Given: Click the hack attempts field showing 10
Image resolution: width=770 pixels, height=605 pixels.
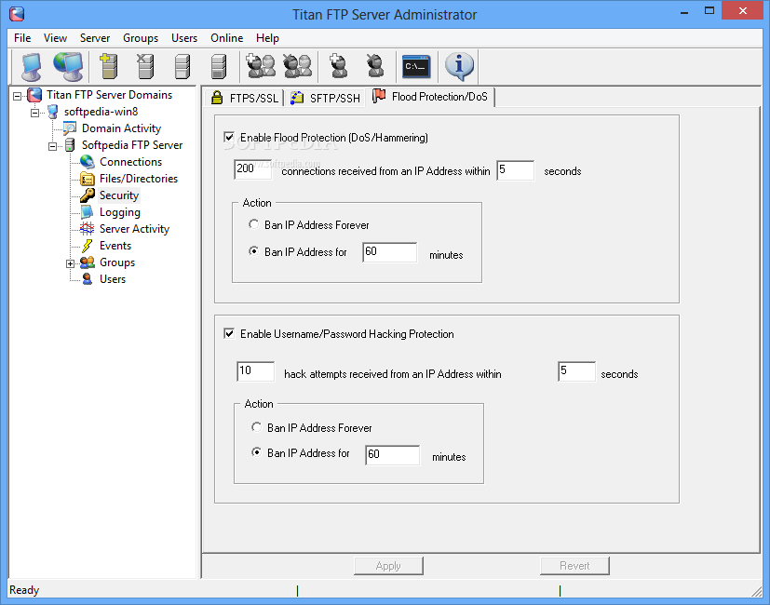Looking at the screenshot, I should click(x=255, y=371).
